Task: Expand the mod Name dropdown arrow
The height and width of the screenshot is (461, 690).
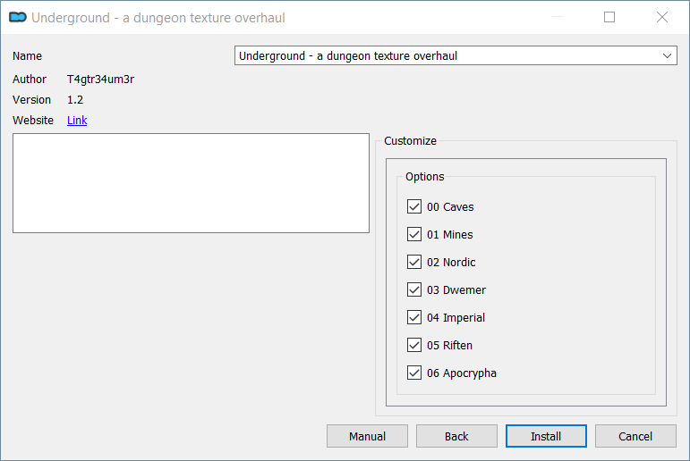Action: [667, 55]
